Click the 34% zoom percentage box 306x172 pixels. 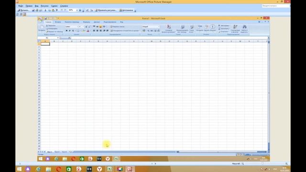(72, 10)
